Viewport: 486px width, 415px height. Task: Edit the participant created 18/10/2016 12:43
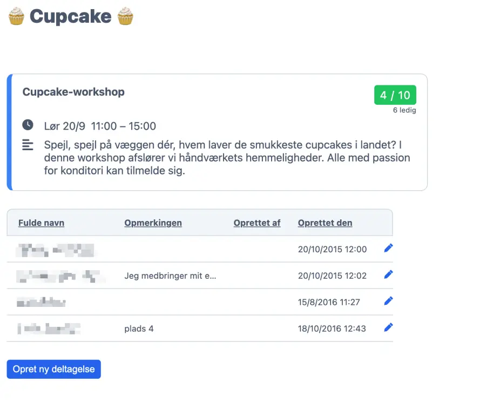click(388, 327)
